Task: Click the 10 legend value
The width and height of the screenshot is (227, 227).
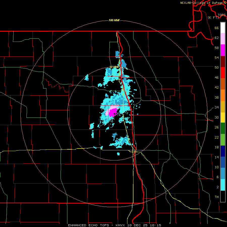Action: coord(217,167)
